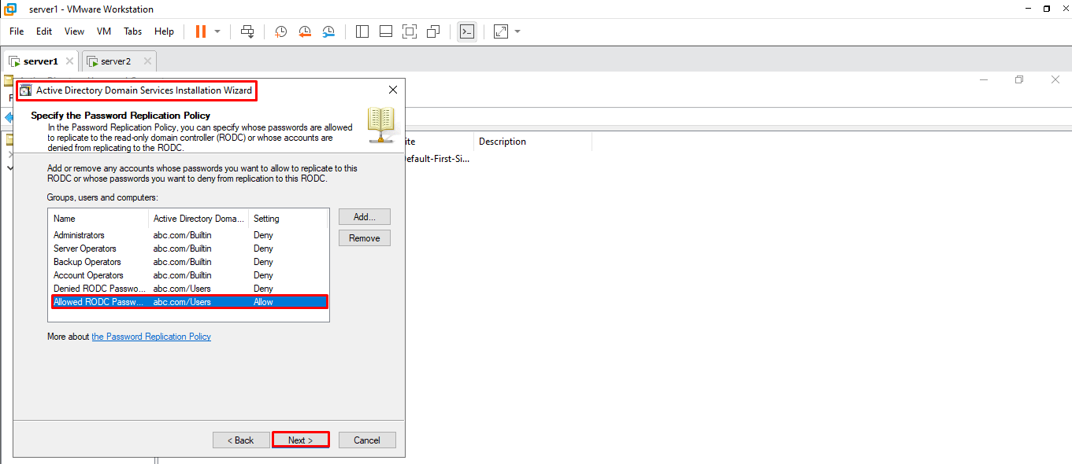Screen dimensions: 1072x464
Task: Select the Denied RODC Password row
Action: (189, 289)
